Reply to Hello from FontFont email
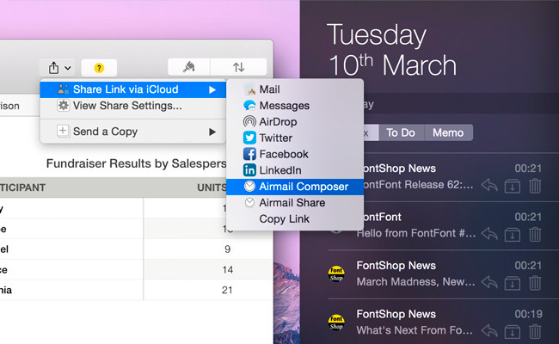559x344 pixels. (489, 234)
